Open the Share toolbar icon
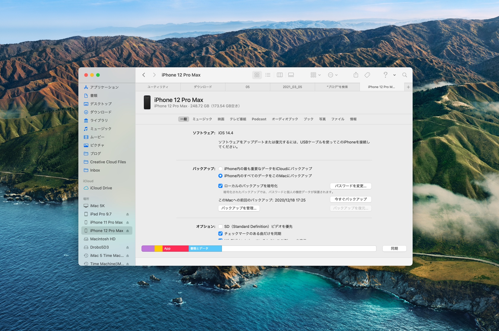 (x=356, y=75)
